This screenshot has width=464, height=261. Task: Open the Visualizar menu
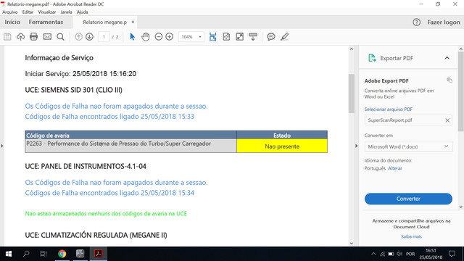click(46, 12)
